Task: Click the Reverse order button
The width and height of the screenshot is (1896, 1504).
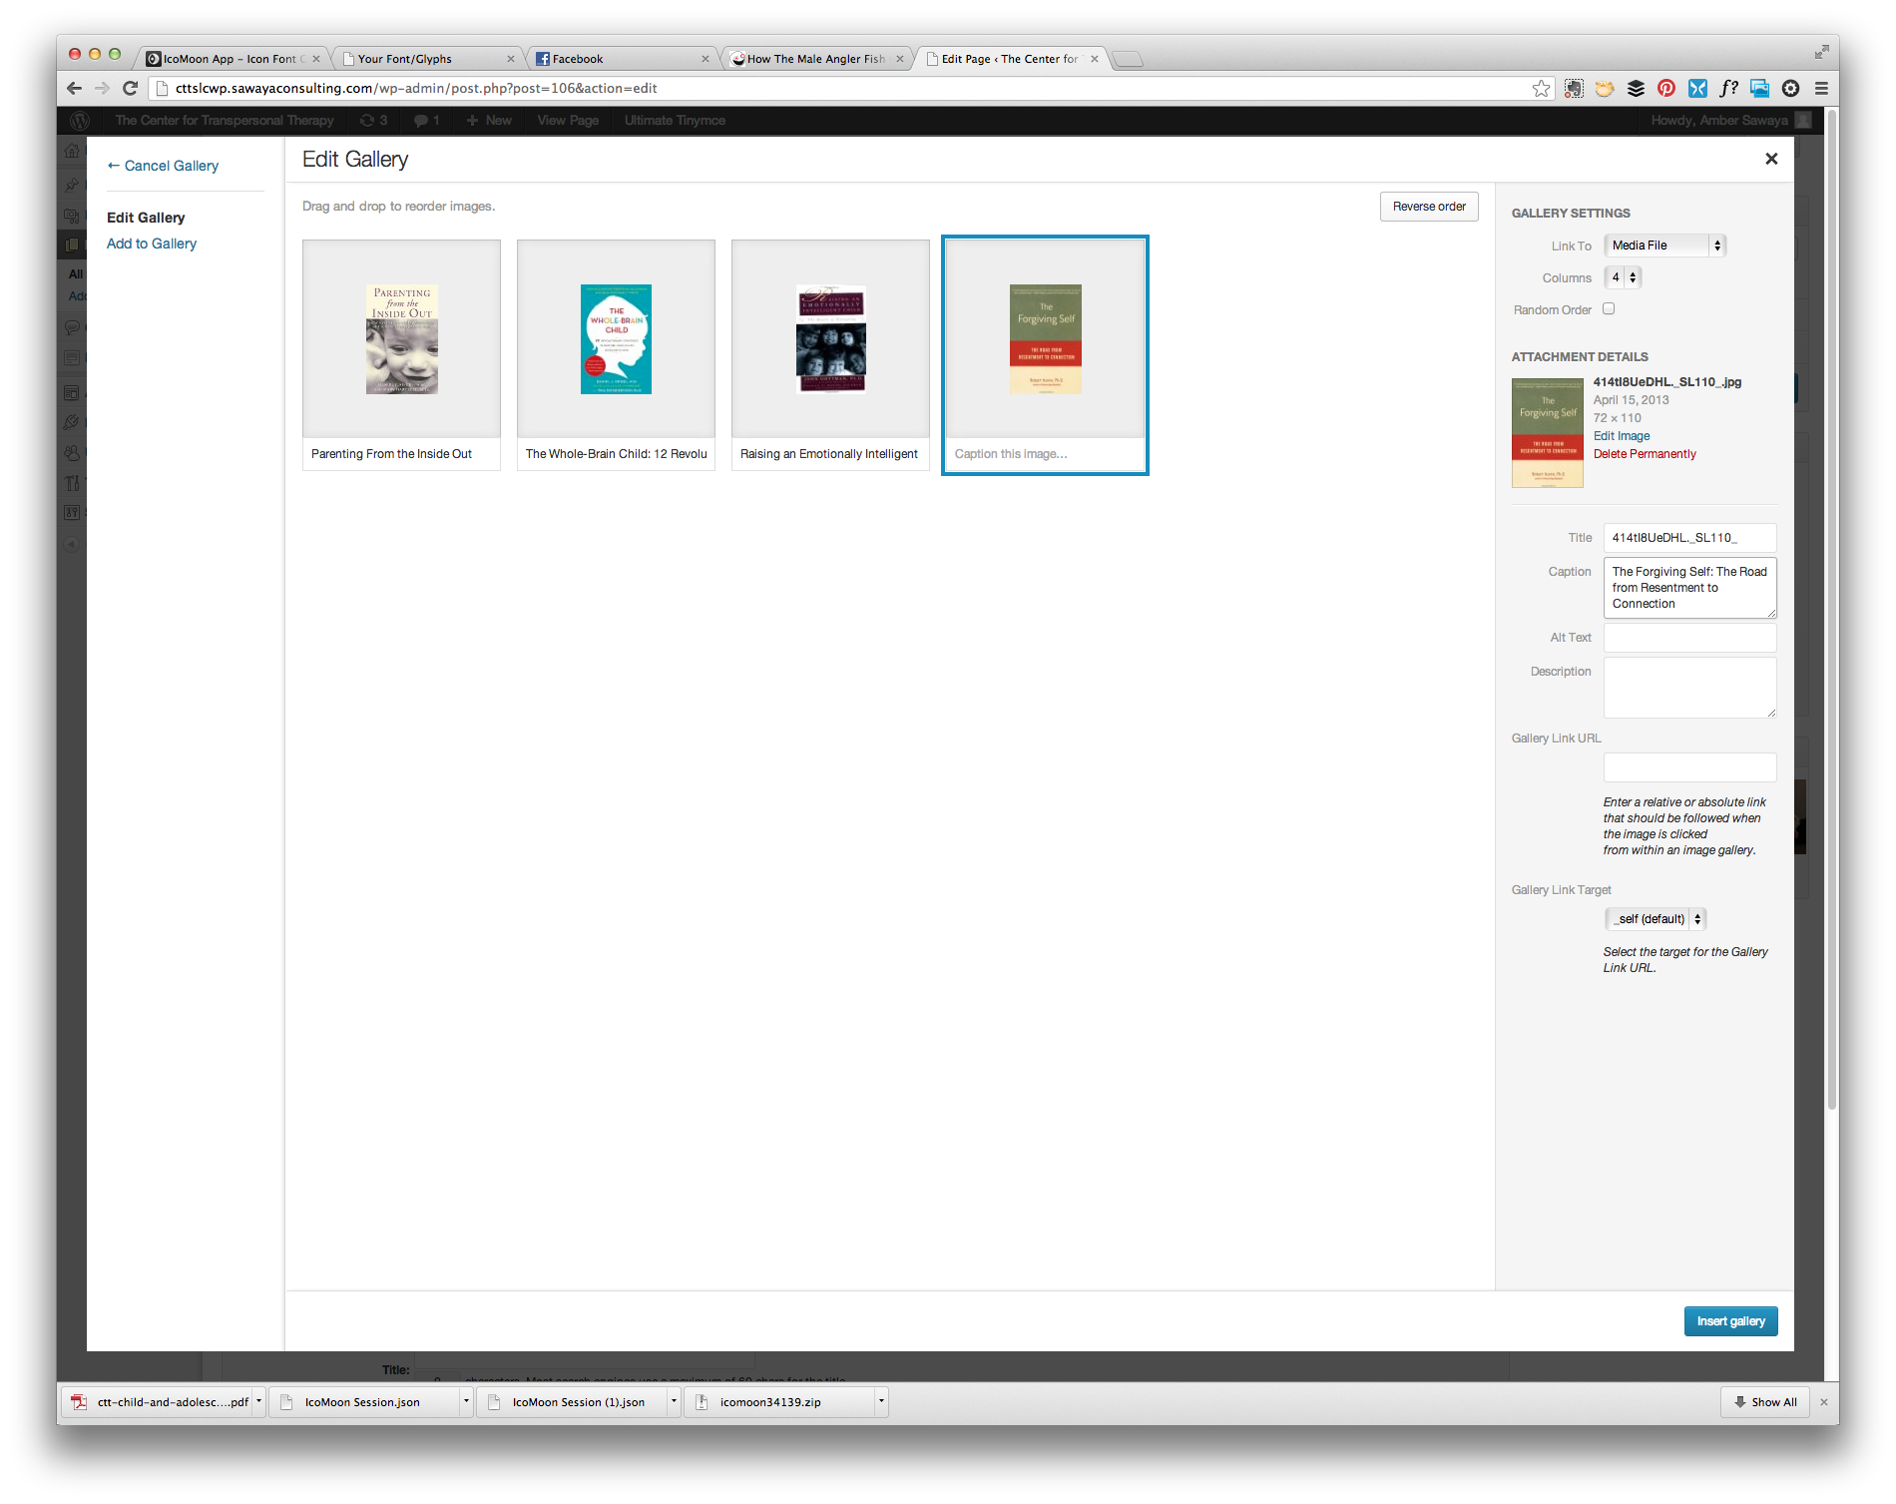Action: click(1429, 207)
